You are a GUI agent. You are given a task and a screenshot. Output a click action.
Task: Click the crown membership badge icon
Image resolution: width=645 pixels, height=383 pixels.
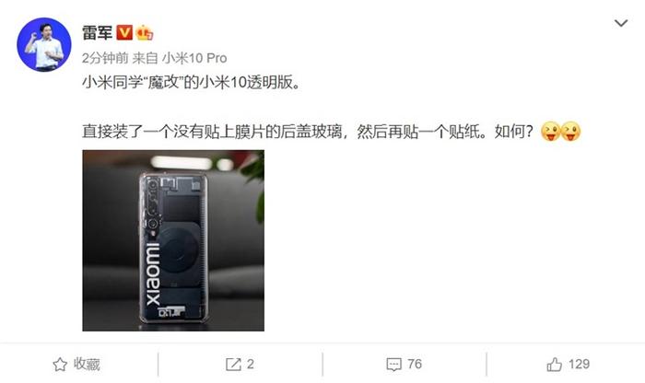[144, 33]
